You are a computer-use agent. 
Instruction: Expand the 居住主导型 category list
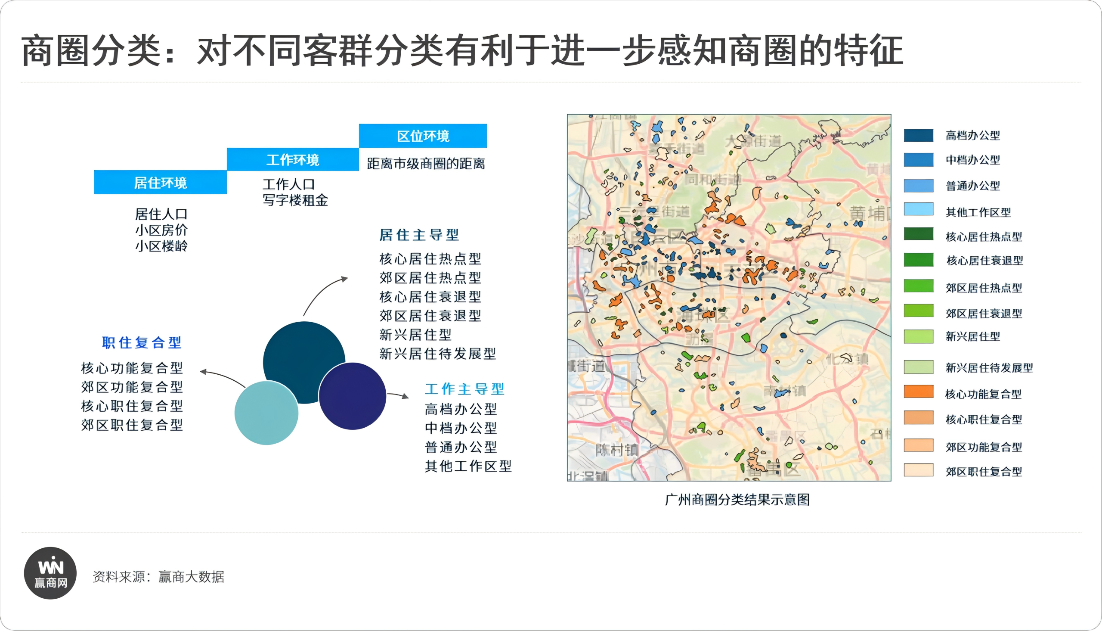(418, 236)
